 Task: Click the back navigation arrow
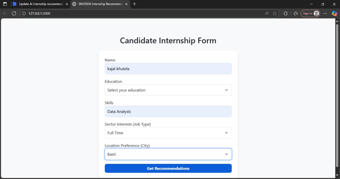point(5,14)
